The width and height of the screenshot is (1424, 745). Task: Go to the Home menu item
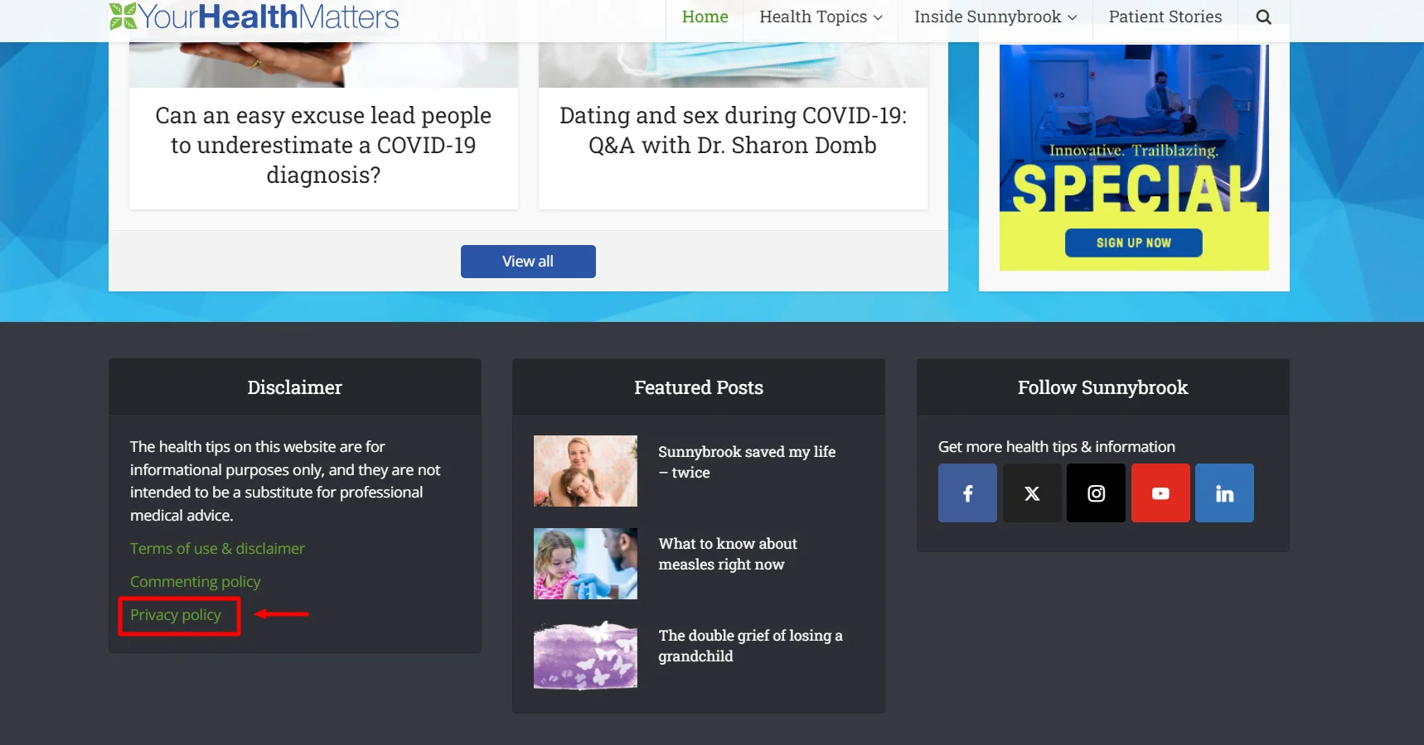705,17
